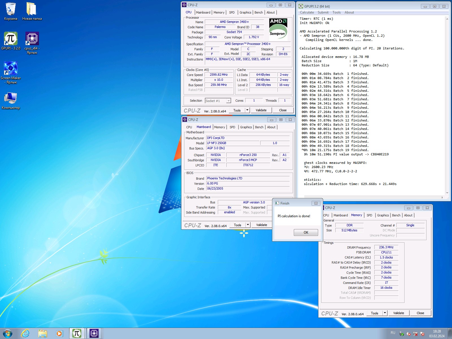Open the Recycle Bin desktop icon
452x339 pixels.
point(11,12)
